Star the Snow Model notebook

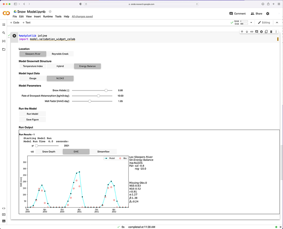(50, 12)
